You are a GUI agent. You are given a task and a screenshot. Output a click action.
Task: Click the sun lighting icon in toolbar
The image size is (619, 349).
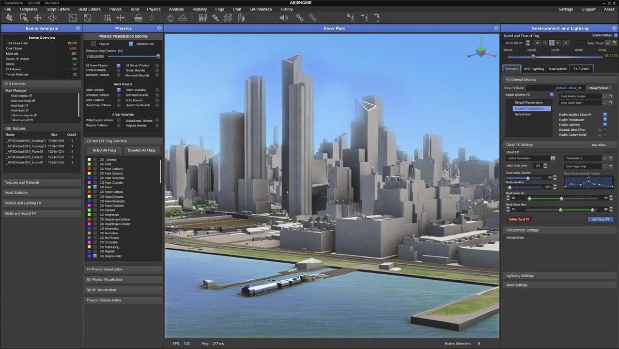pyautogui.click(x=152, y=18)
